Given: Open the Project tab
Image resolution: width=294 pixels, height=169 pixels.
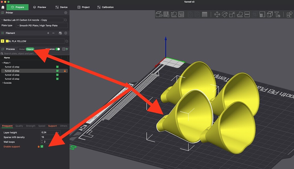Looking at the screenshot, I should tap(84, 7).
